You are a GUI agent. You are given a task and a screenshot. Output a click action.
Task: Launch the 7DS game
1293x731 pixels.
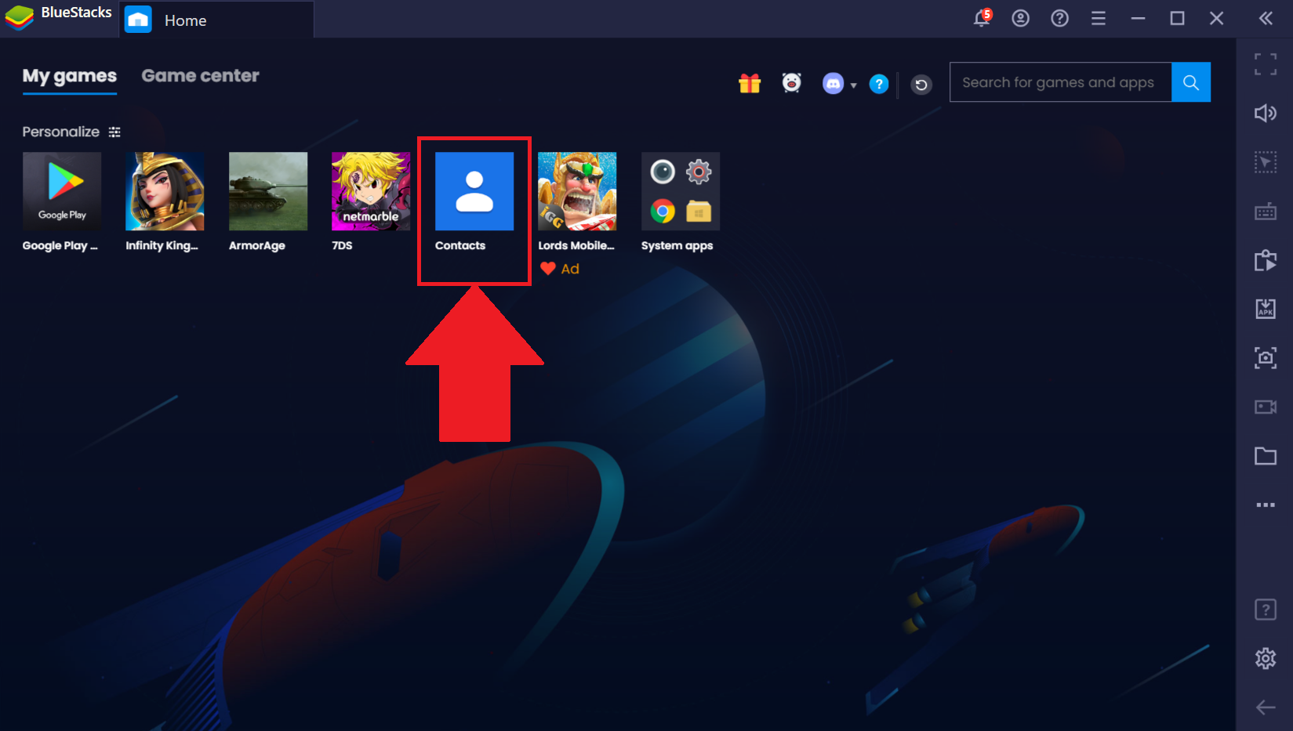coord(371,191)
